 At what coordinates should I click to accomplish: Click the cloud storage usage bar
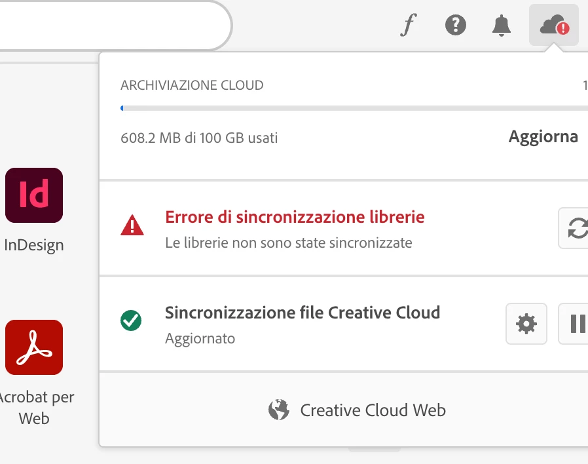click(354, 108)
